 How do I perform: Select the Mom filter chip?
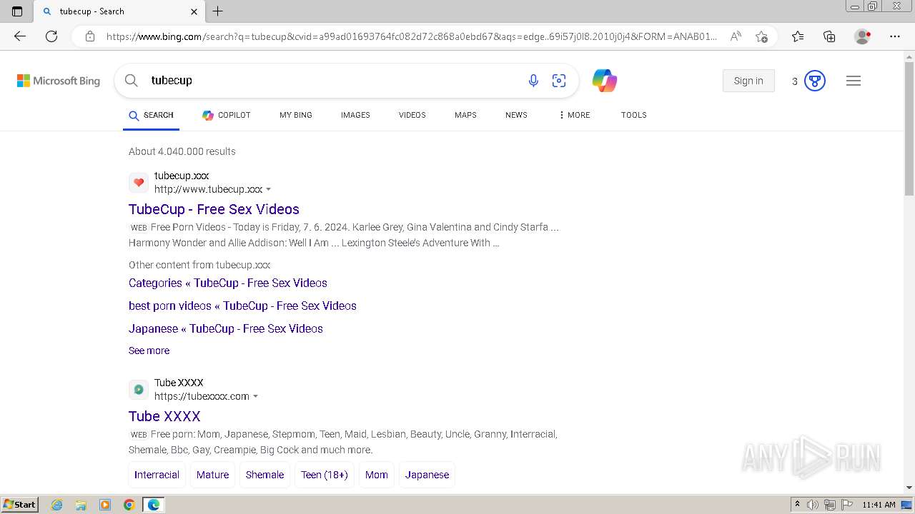tap(377, 475)
